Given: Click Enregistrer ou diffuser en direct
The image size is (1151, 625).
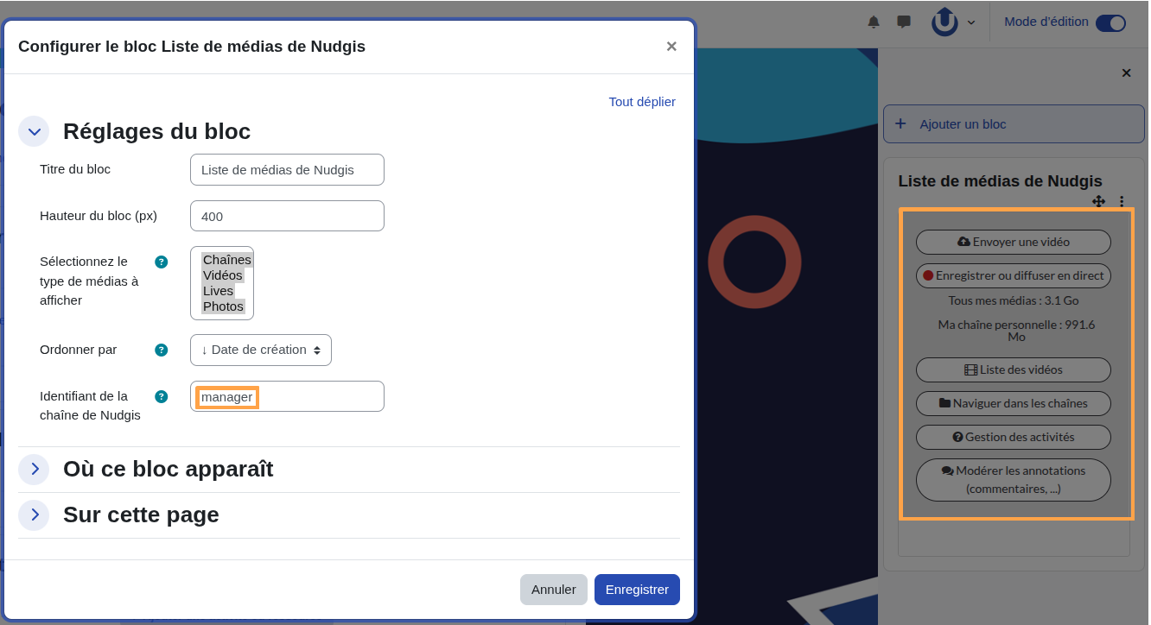Looking at the screenshot, I should 1013,275.
